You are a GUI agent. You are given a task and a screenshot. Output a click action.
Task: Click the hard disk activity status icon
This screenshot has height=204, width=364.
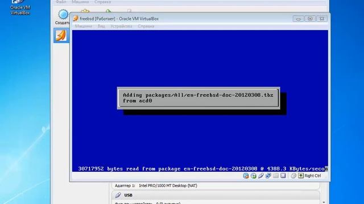(x=246, y=176)
